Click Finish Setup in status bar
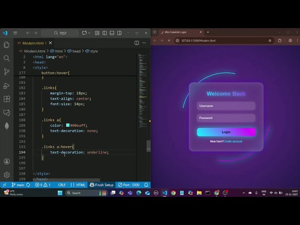 coord(102,185)
